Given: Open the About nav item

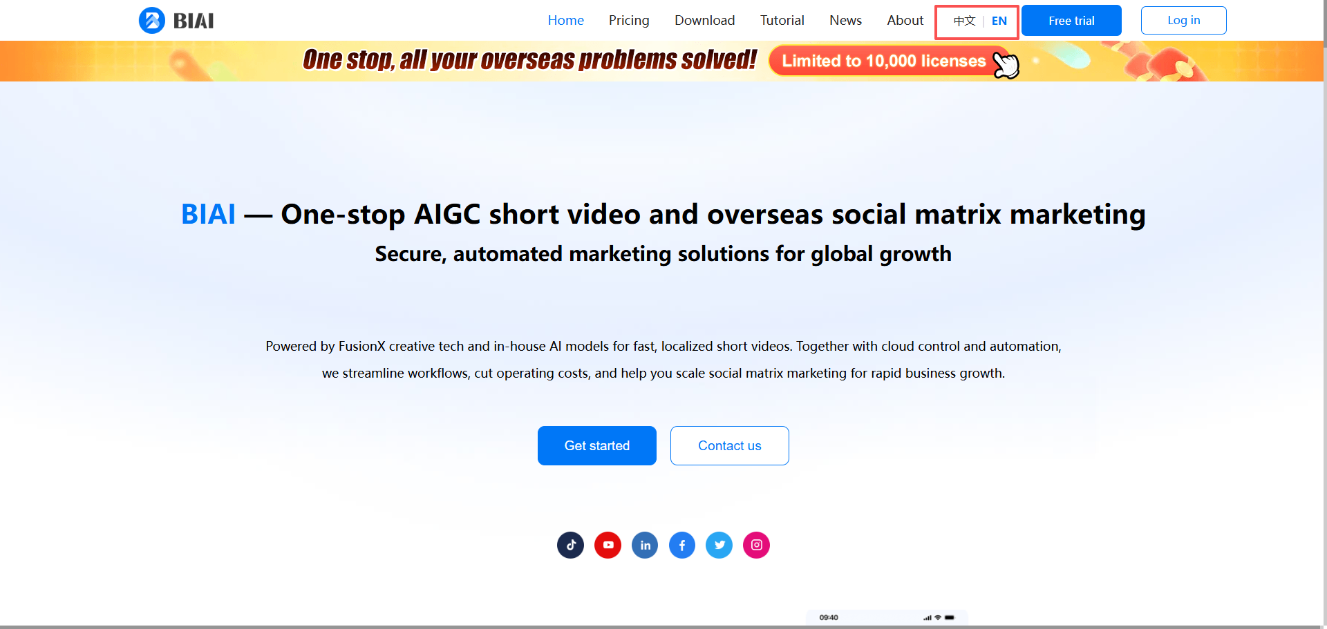Looking at the screenshot, I should click(x=905, y=21).
